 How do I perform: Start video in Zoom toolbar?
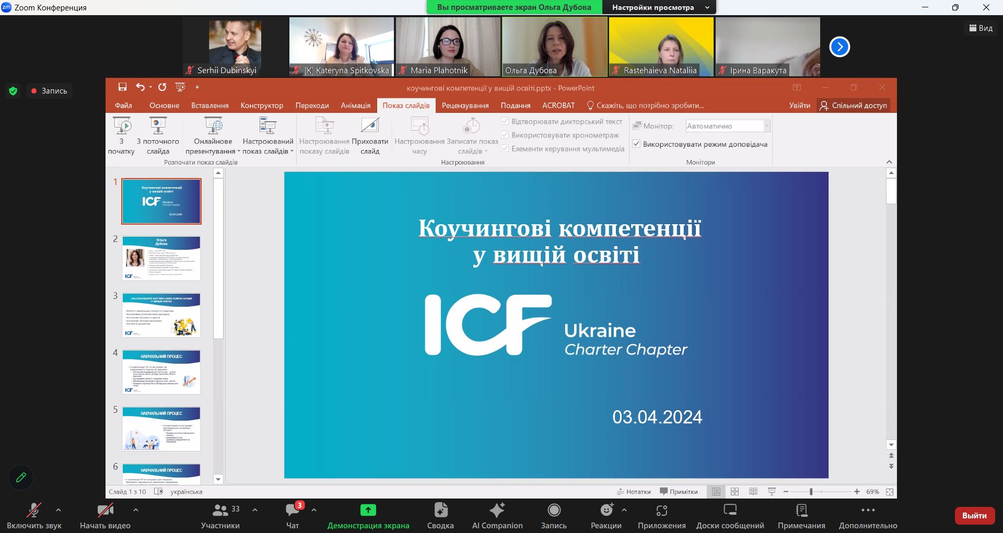click(105, 516)
